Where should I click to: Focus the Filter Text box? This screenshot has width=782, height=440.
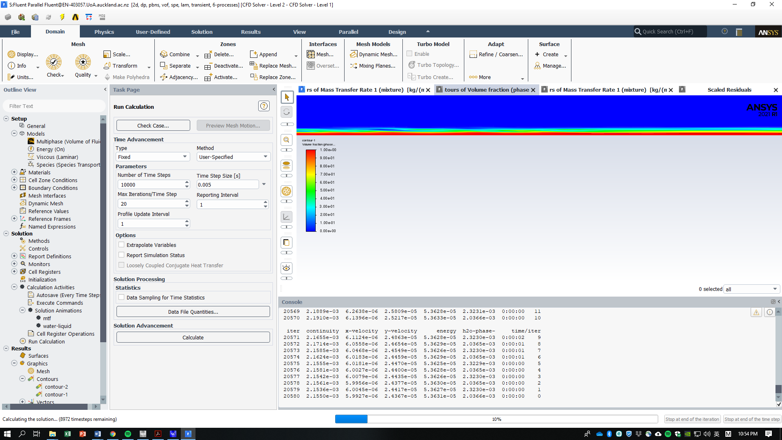point(54,106)
